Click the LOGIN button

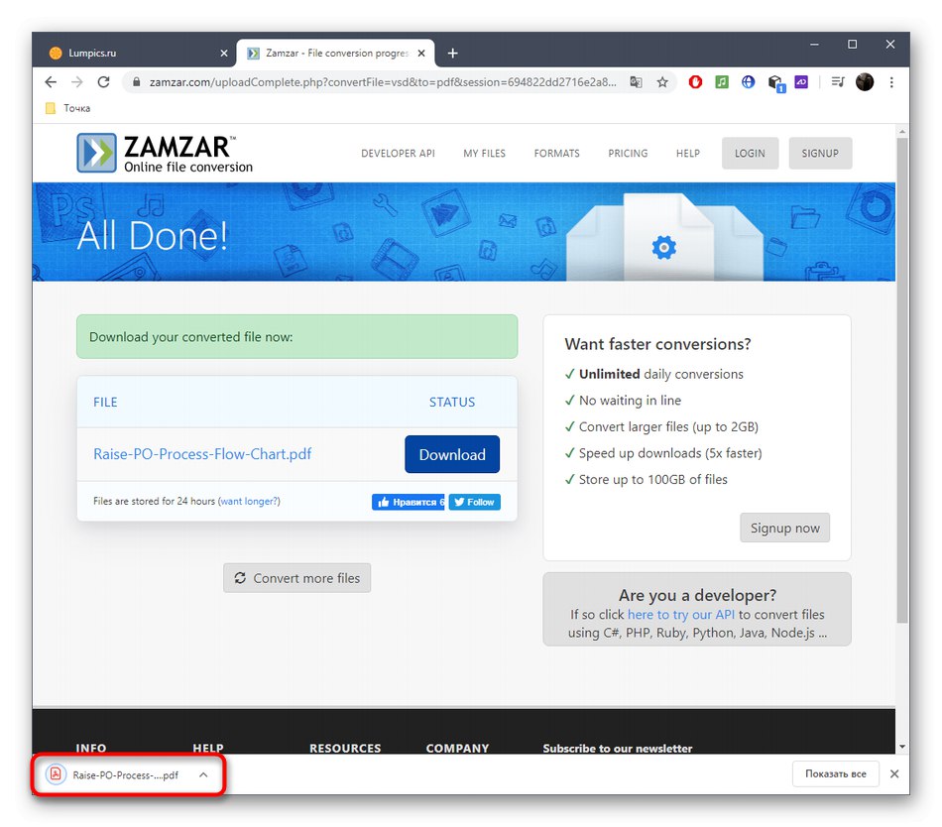(750, 153)
